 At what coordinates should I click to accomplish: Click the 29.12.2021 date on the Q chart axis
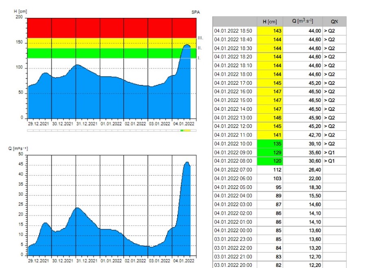39,259
